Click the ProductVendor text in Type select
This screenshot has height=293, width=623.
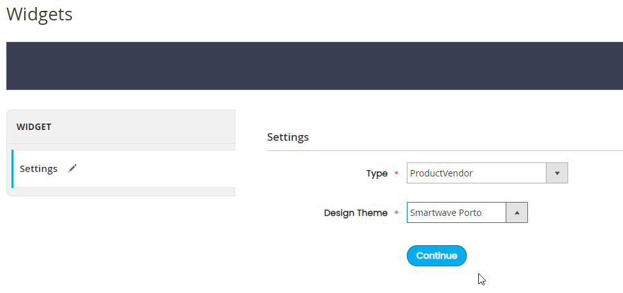click(x=441, y=173)
